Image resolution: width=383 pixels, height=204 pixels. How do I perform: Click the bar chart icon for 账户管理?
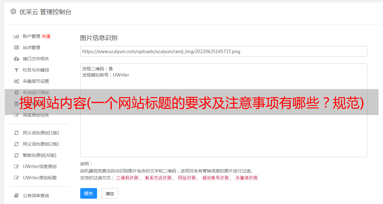[x=17, y=36]
